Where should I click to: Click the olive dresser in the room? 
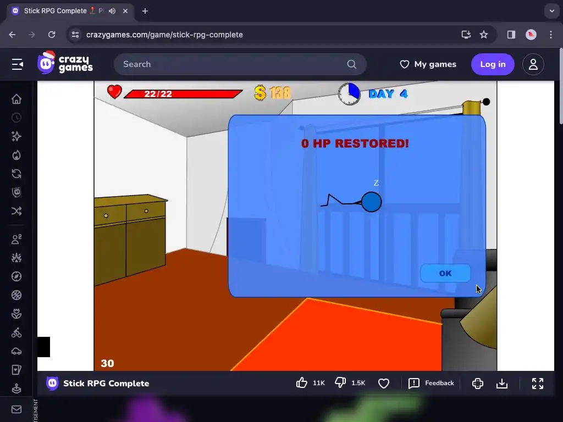point(131,240)
